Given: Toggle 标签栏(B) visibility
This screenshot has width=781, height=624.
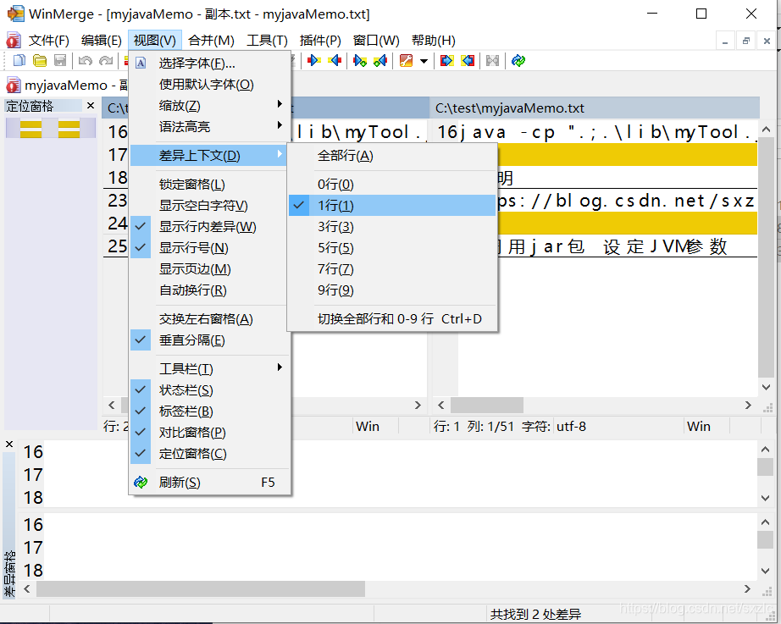Looking at the screenshot, I should (x=208, y=411).
